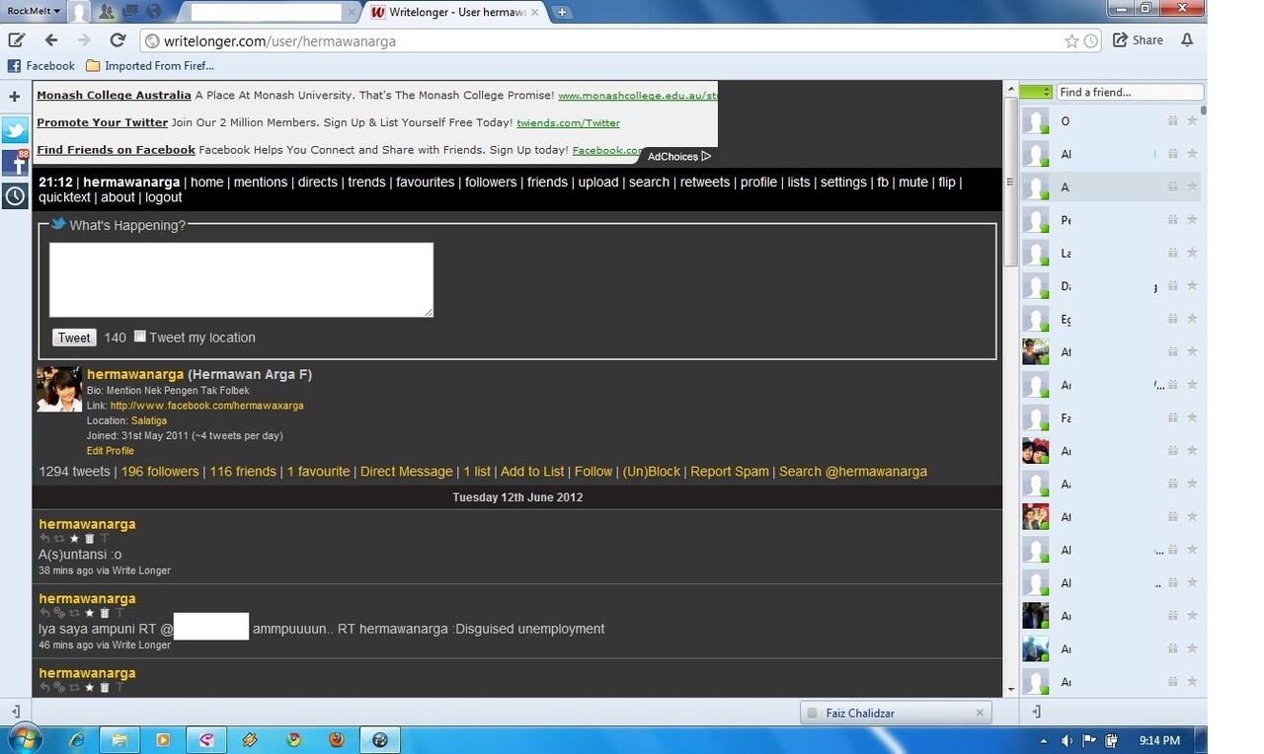The width and height of the screenshot is (1264, 754).
Task: Open the Facebook app with 88 badge
Action: click(15, 163)
